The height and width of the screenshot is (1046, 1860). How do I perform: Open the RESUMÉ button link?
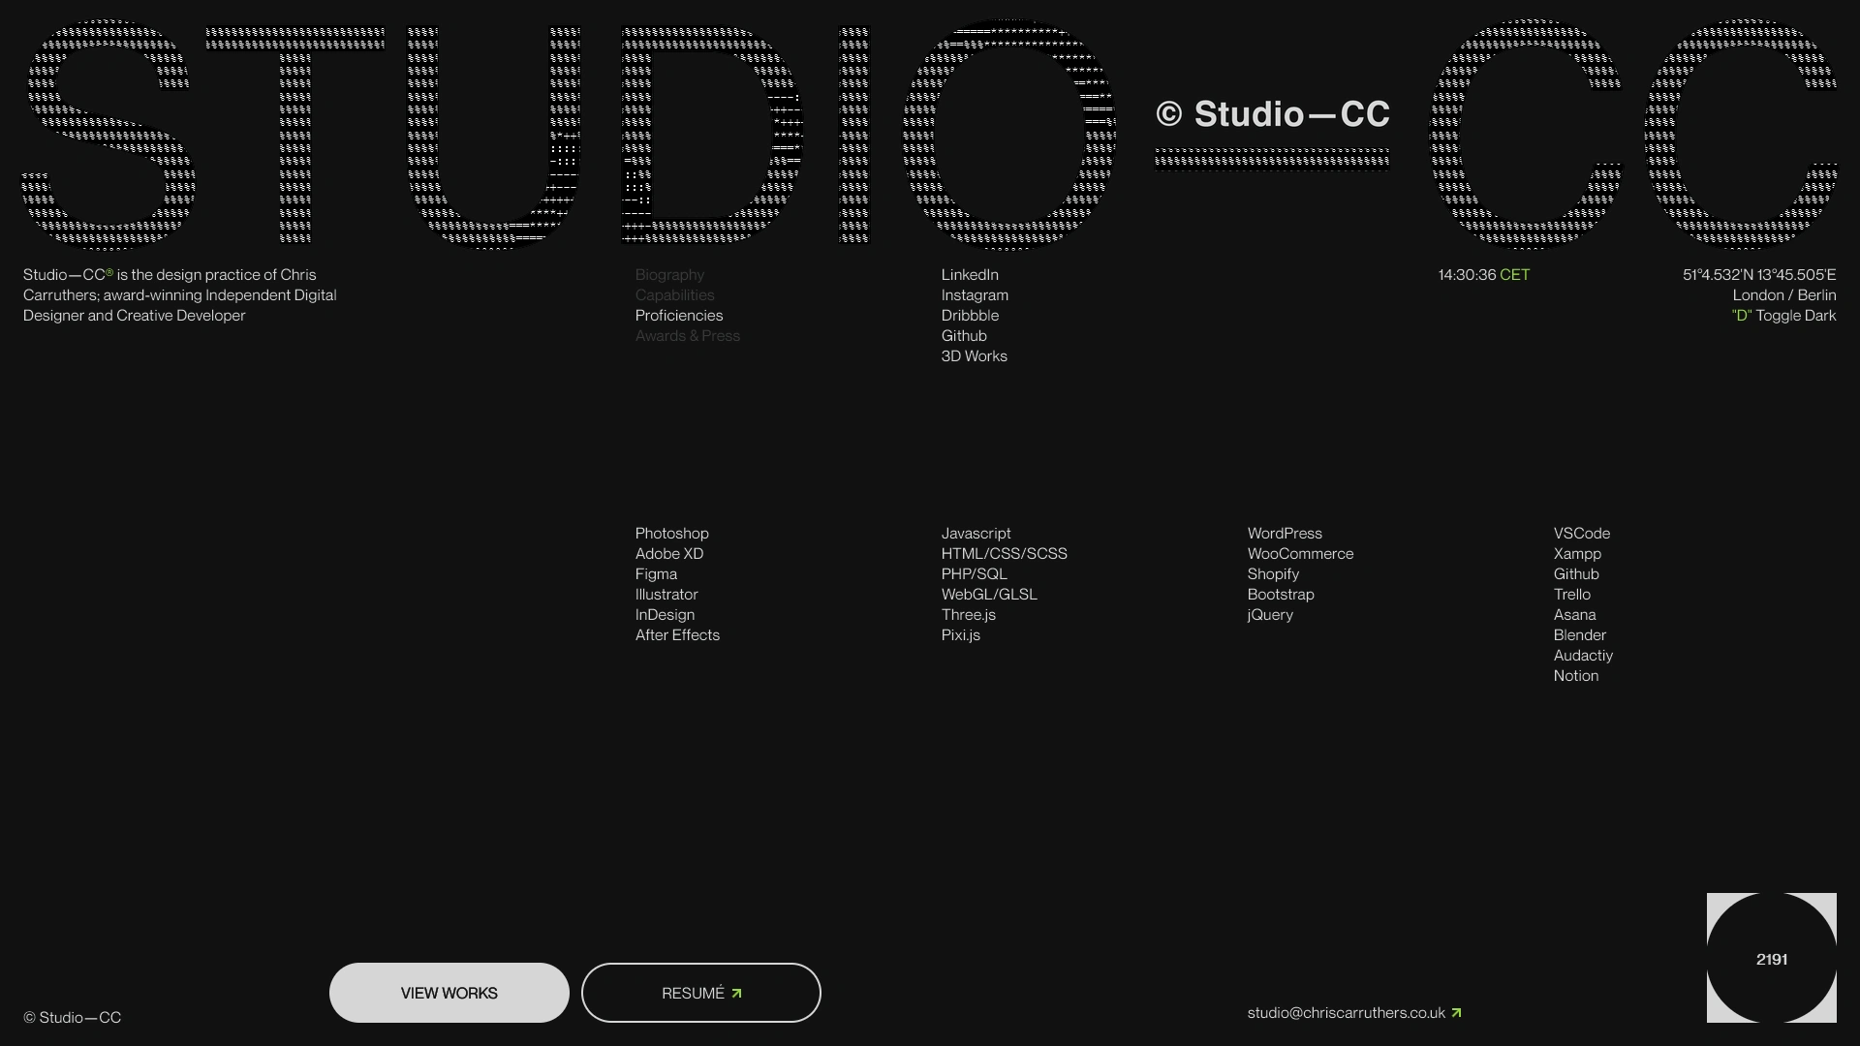700,993
